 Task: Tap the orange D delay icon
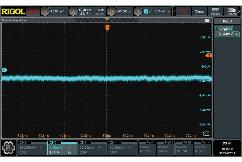(x=111, y=11)
